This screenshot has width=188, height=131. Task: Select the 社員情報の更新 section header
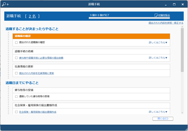coord(91,67)
